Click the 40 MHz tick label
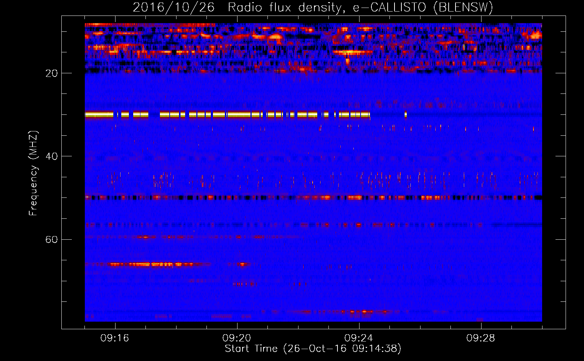 pyautogui.click(x=52, y=156)
